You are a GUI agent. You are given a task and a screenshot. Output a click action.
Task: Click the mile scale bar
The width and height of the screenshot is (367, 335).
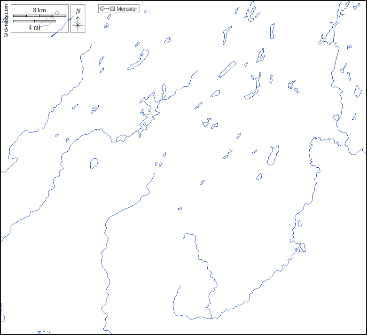34,21
